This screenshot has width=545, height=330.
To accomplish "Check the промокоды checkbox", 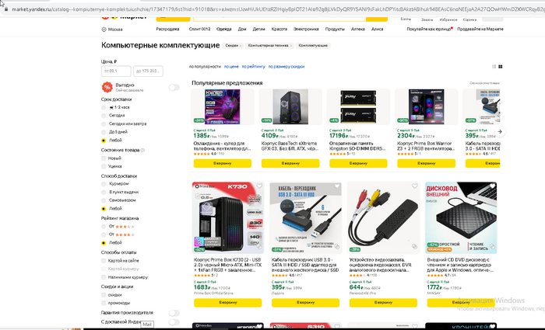I will 104,304.
